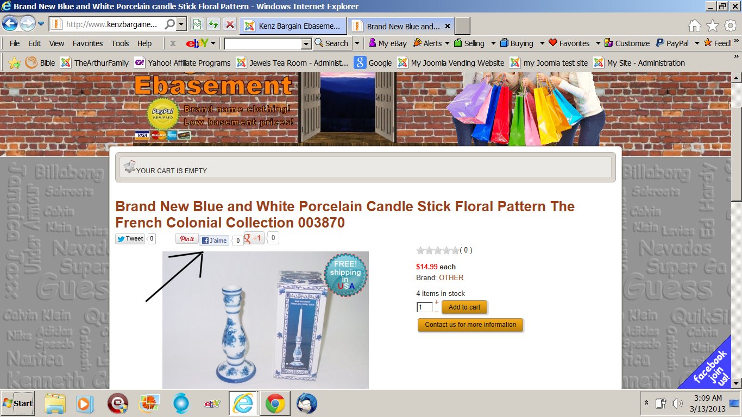Screen dimensions: 742x417
Task: Click the Facebook J'aime like button
Action: tap(214, 241)
